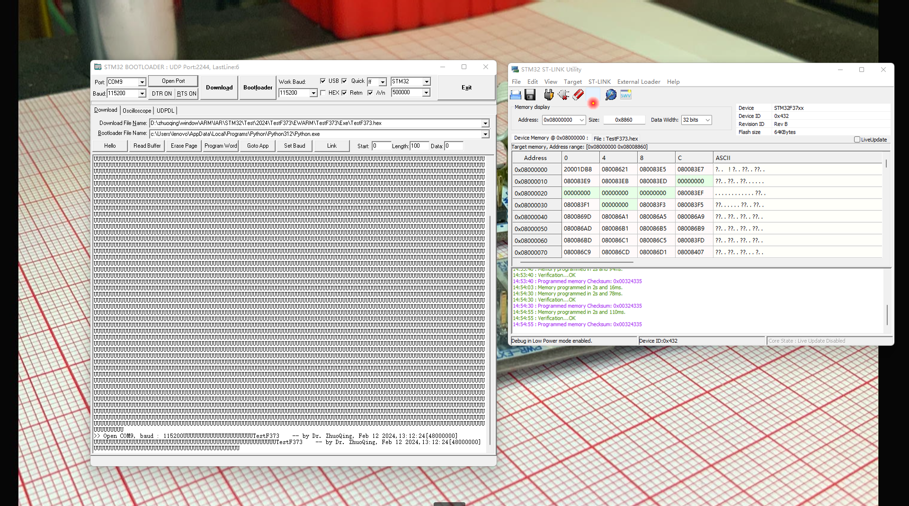Click the Start input field
The image size is (909, 506).
(x=381, y=146)
